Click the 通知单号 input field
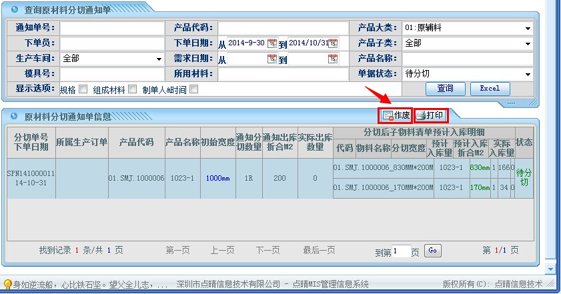This screenshot has height=294, width=561. click(111, 28)
